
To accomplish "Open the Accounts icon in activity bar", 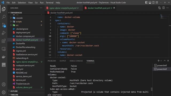I will point(3,84).
